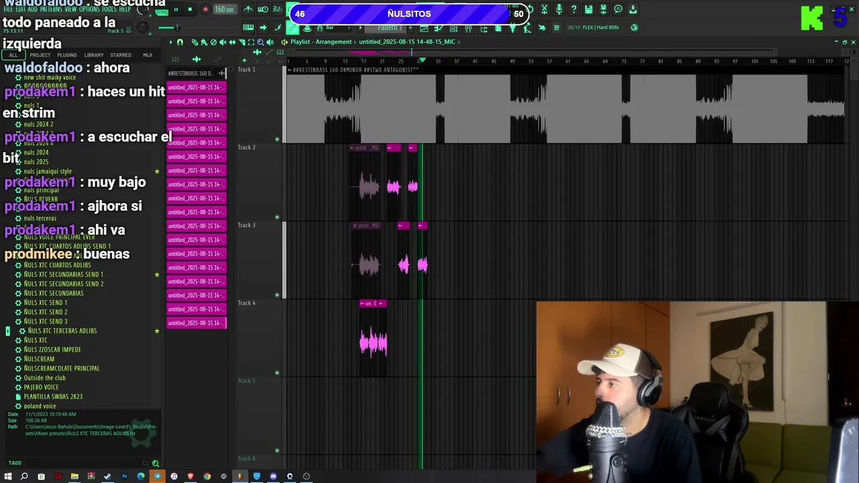Switch to the LIBRARY browser tab
The width and height of the screenshot is (859, 483).
point(93,55)
